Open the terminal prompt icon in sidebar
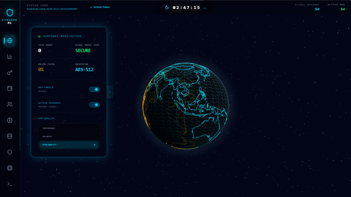Viewport: 351px width, 197px height. pos(10,184)
